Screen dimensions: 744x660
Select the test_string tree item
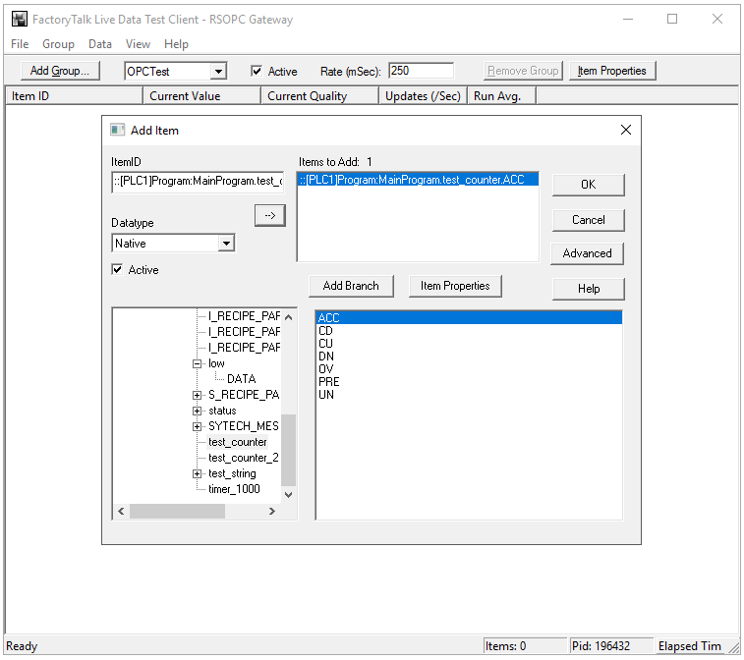click(232, 473)
